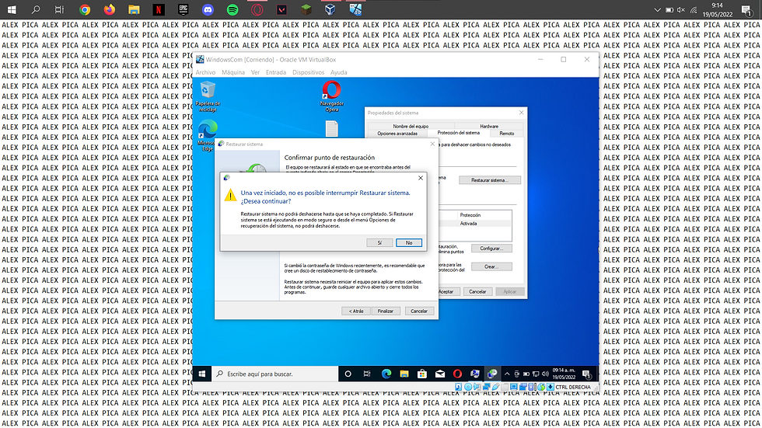Image resolution: width=762 pixels, height=428 pixels.
Task: Click Cortana circle in guest taskbar
Action: coord(348,374)
